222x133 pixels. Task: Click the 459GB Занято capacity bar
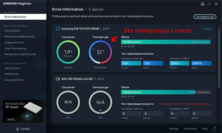(x=166, y=42)
